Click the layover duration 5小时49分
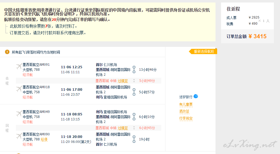 147,81
